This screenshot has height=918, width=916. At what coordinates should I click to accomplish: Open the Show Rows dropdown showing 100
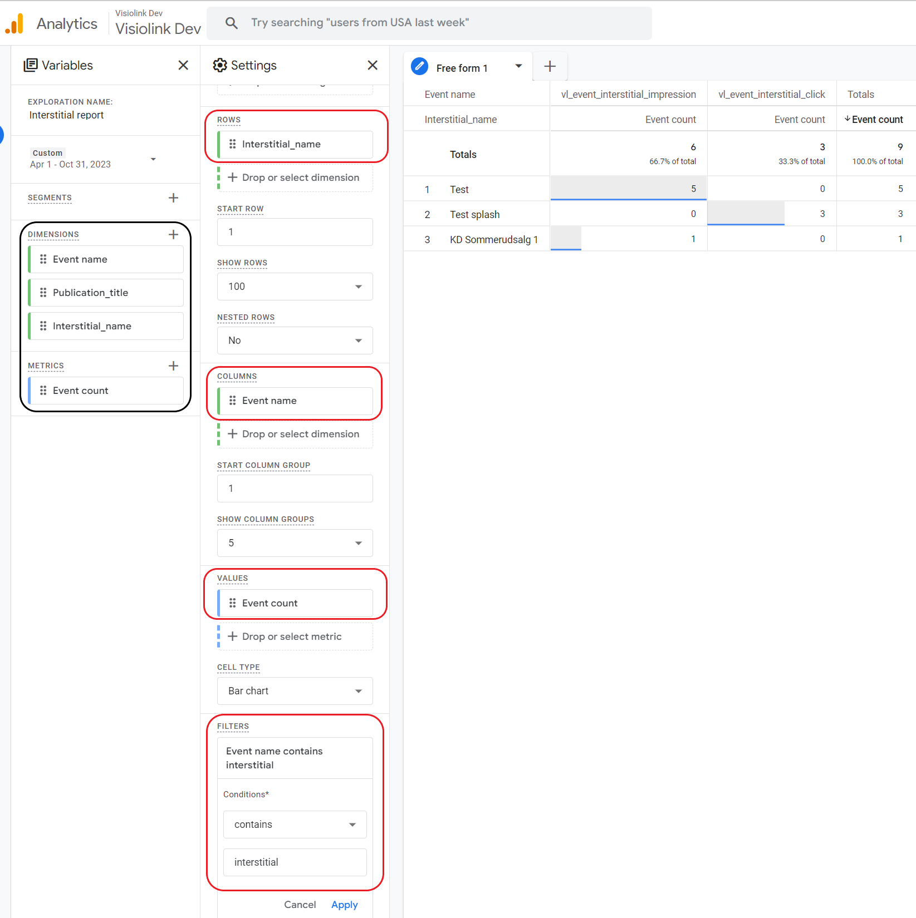pos(295,287)
